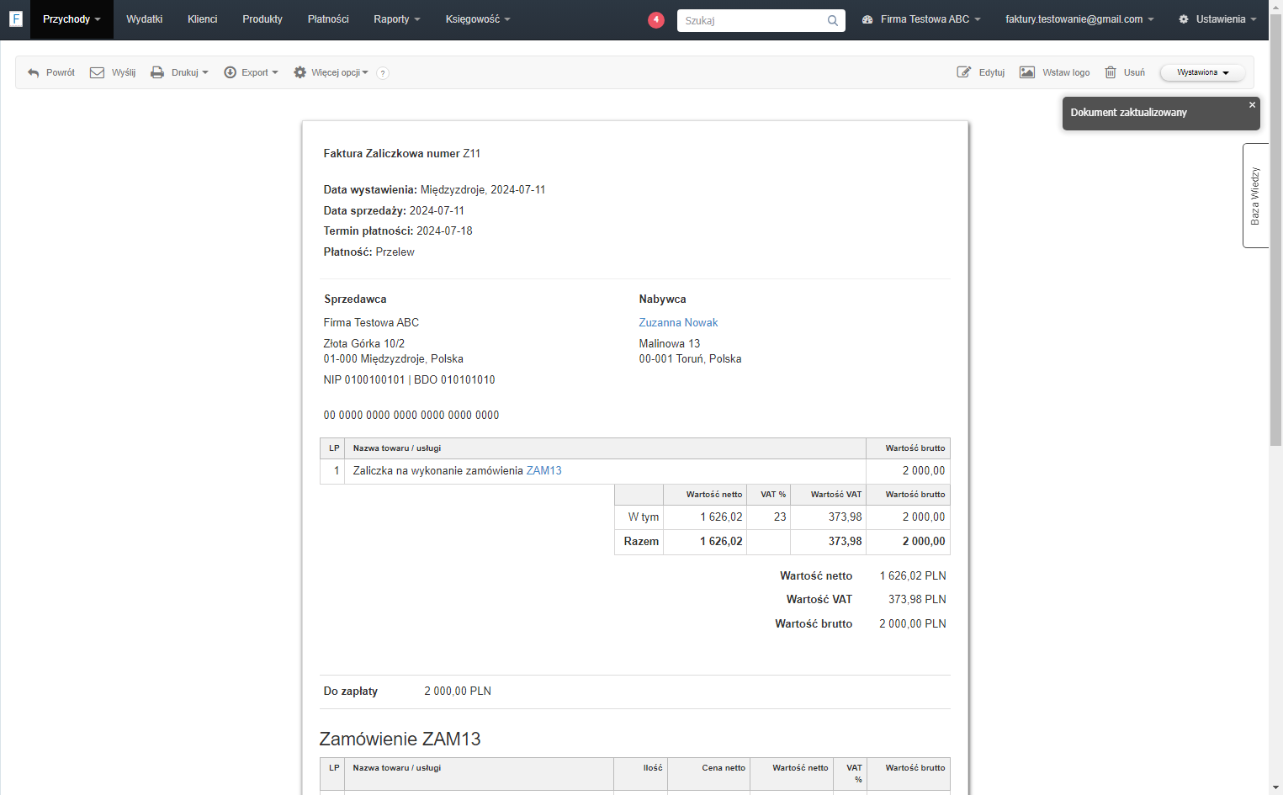Screen dimensions: 1283x795
Task: Follow the ZAM13 order link
Action: [543, 470]
